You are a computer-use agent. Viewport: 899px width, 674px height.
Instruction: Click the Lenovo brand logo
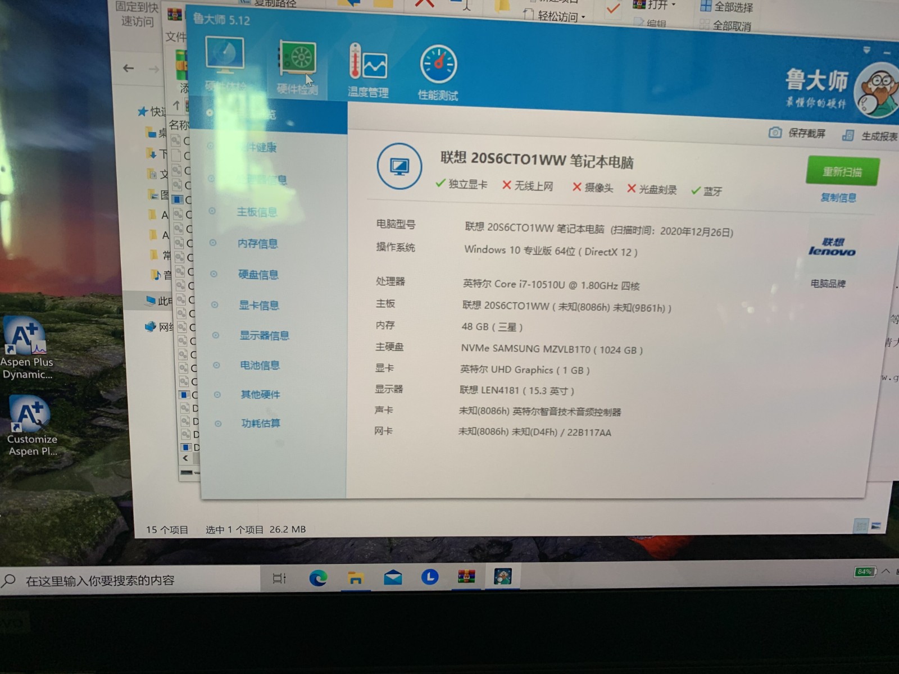click(832, 247)
